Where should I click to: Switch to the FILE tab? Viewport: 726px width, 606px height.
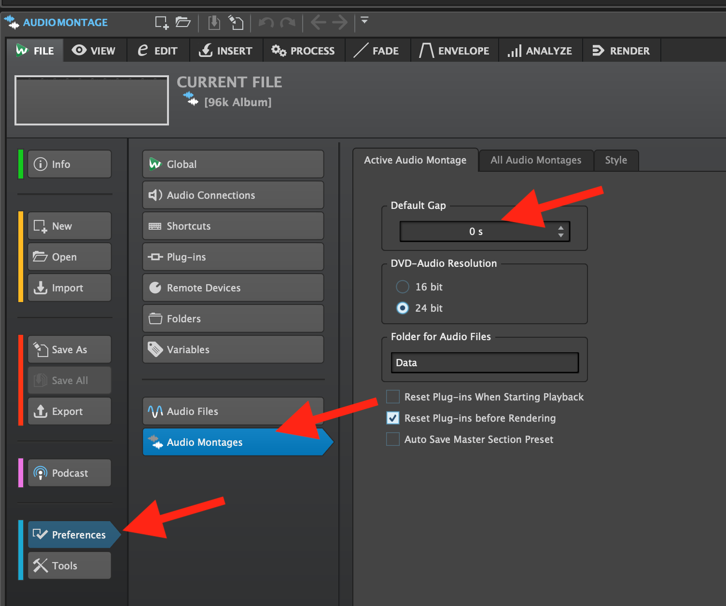click(35, 51)
